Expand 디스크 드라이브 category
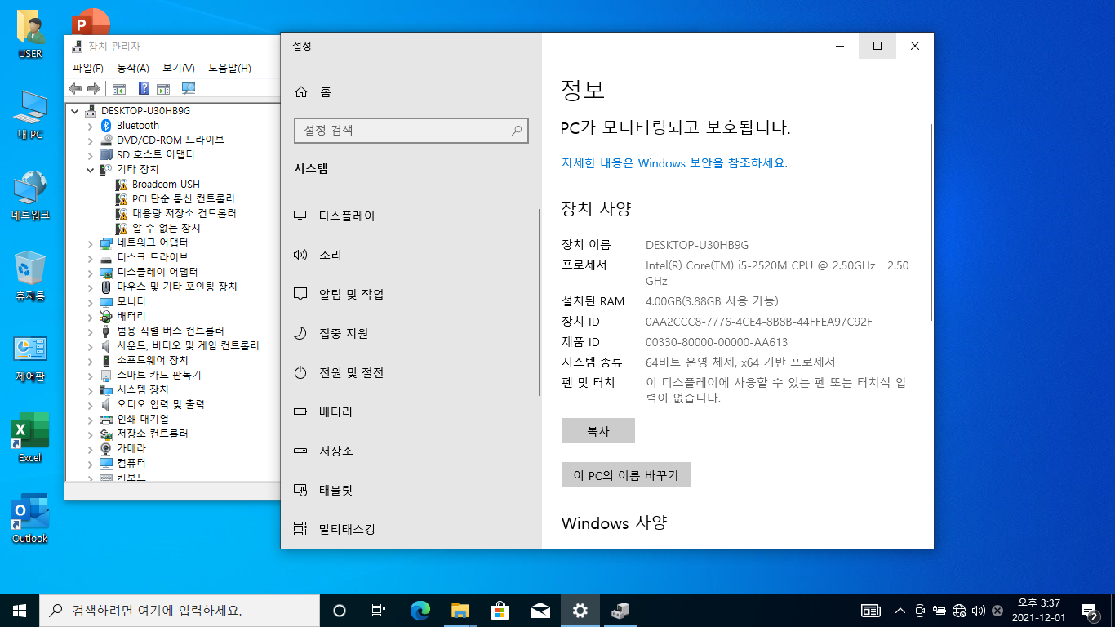This screenshot has height=627, width=1115. (x=91, y=257)
